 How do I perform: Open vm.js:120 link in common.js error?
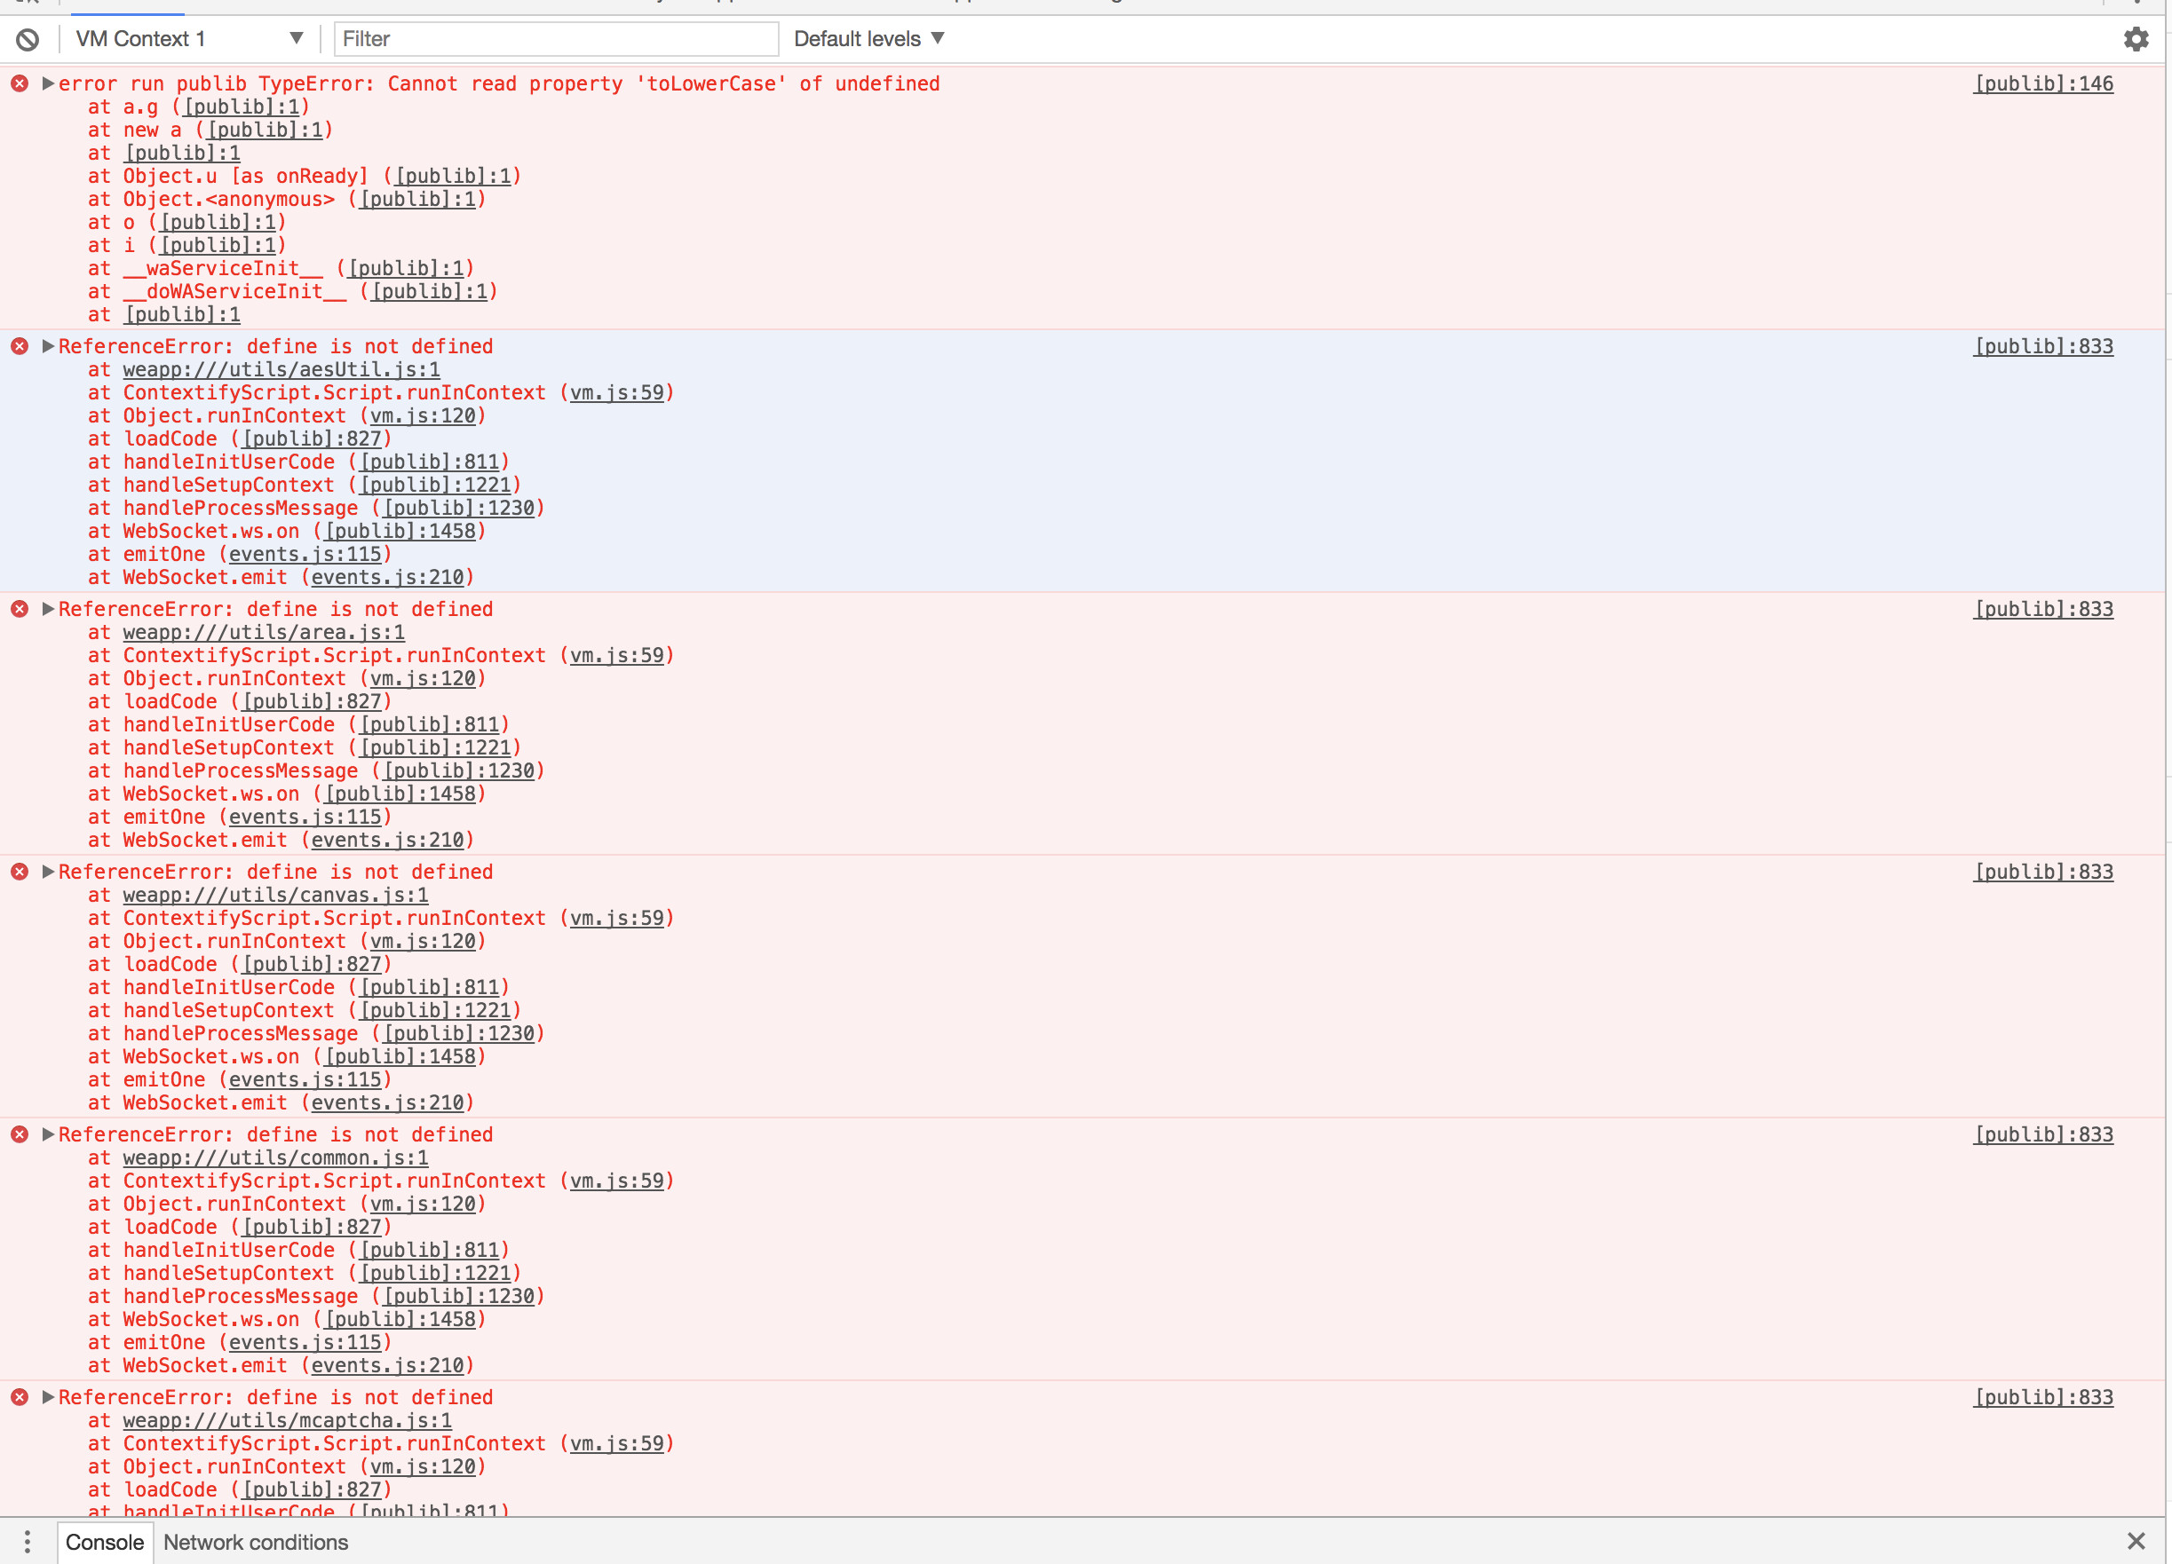(x=424, y=1205)
